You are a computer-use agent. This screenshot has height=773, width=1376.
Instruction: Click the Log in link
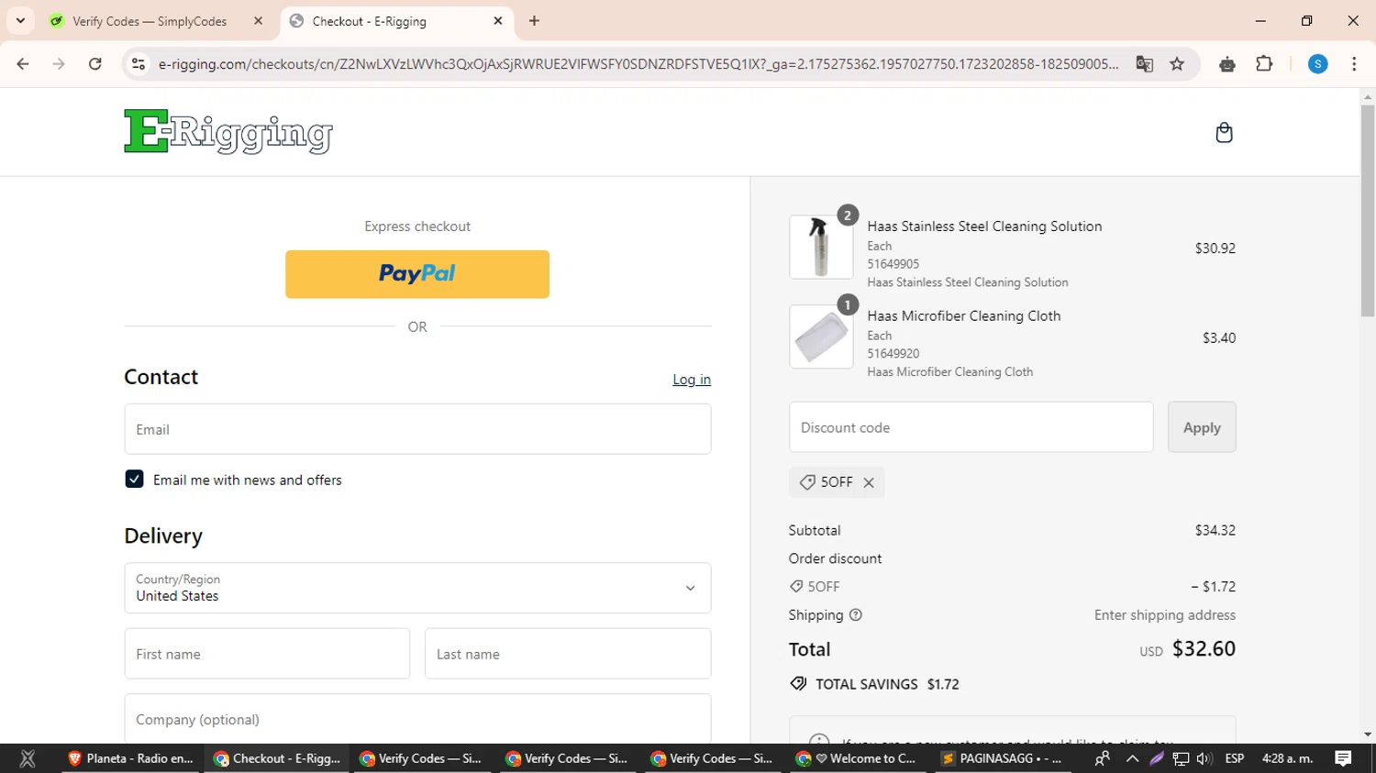(692, 380)
